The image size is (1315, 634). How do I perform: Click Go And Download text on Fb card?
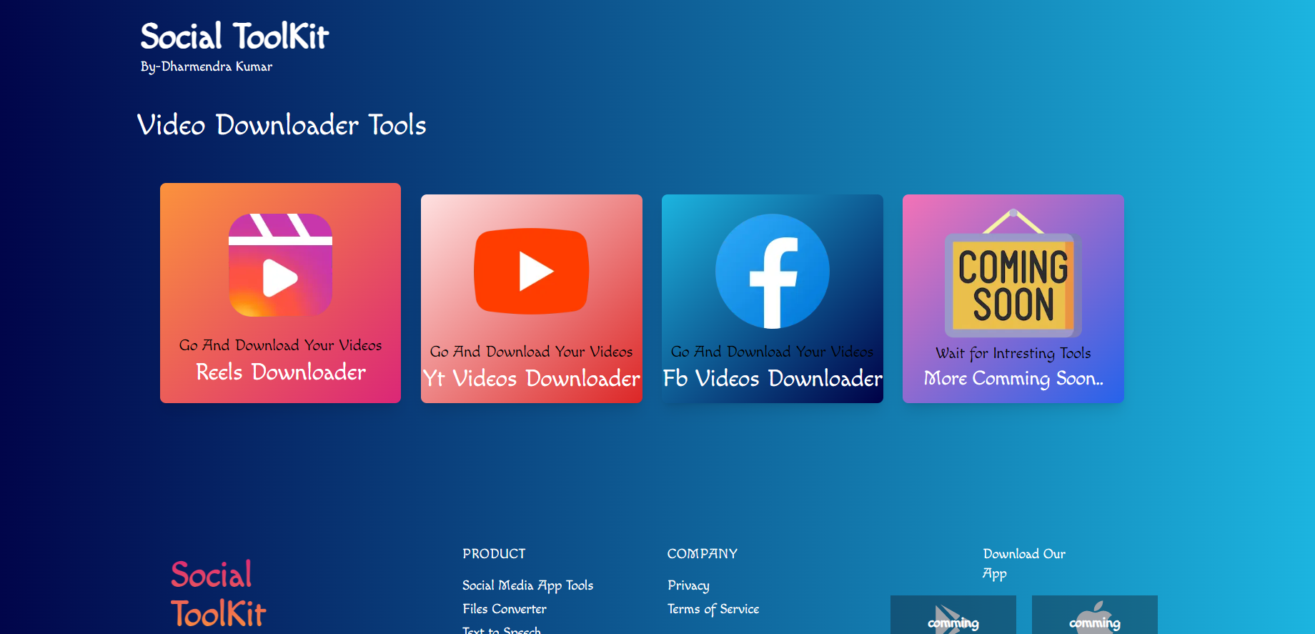pyautogui.click(x=772, y=352)
